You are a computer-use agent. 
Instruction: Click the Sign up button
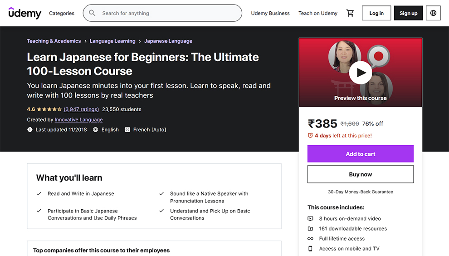tap(408, 13)
